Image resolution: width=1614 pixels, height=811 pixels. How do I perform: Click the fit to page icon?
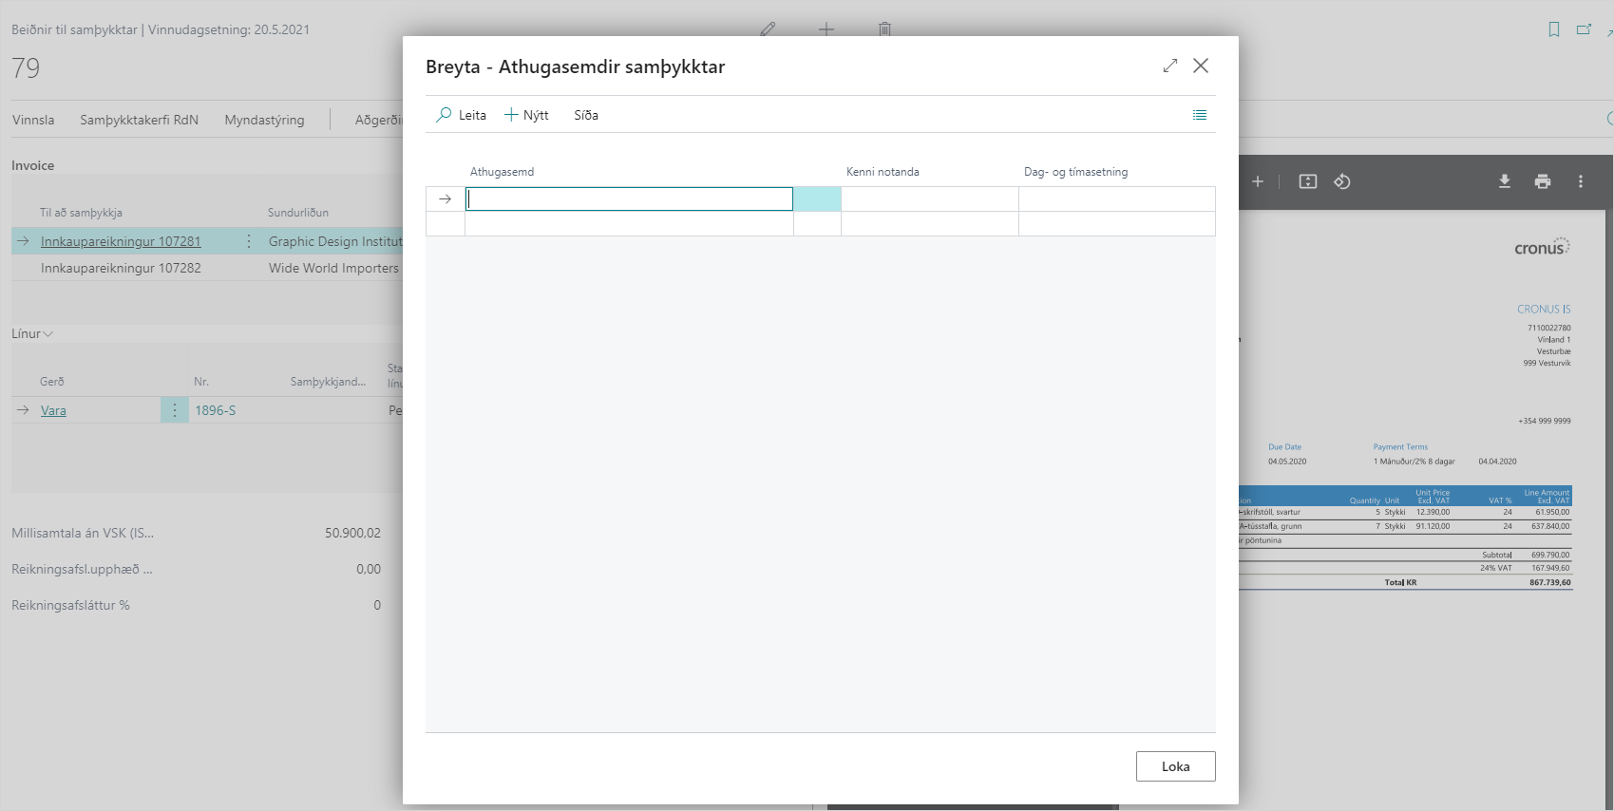[x=1307, y=181]
